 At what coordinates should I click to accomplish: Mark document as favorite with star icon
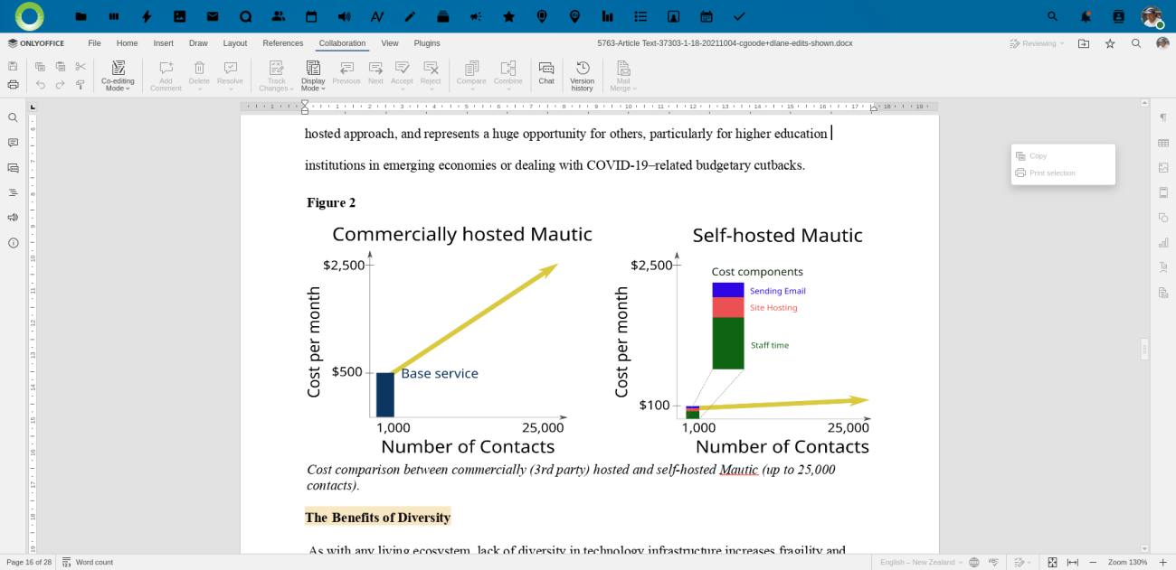tap(1110, 43)
